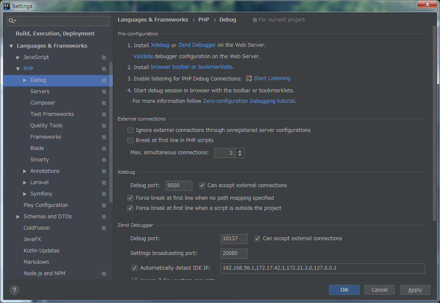Click the Settings broadcasting port field
The width and height of the screenshot is (440, 303).
tap(234, 253)
